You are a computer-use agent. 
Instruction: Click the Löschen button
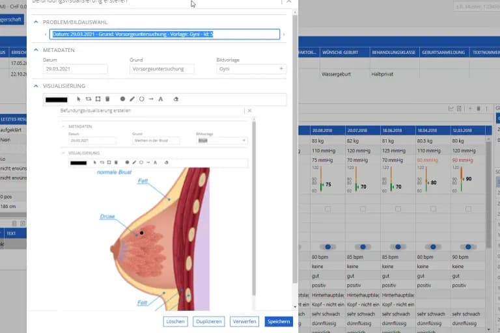coord(175,321)
